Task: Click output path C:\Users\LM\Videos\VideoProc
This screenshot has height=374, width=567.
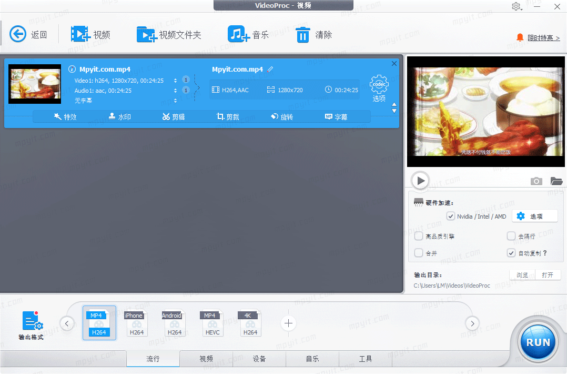Action: click(x=452, y=286)
